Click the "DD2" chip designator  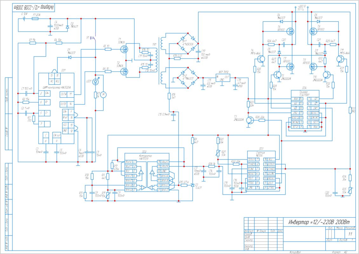pyautogui.click(x=144, y=151)
